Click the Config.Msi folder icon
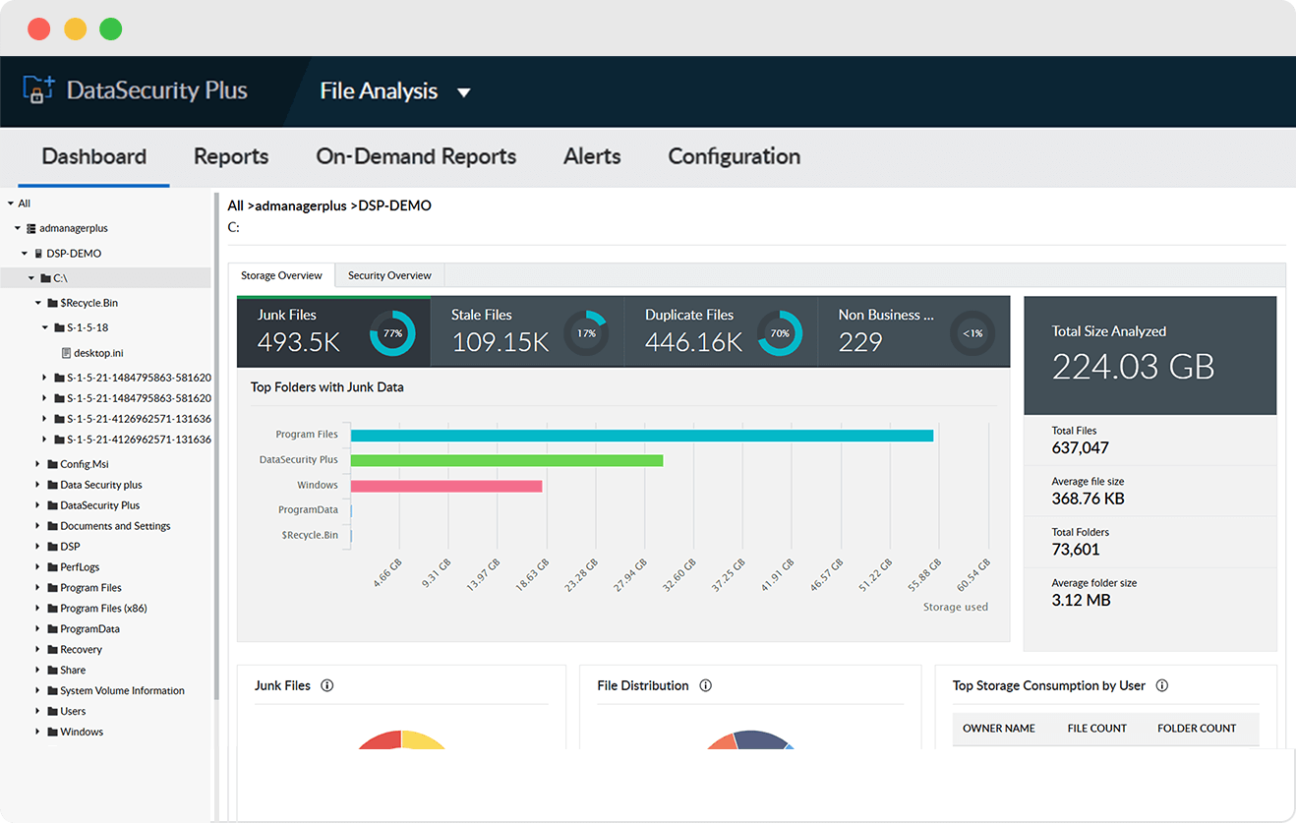1296x823 pixels. pos(52,464)
